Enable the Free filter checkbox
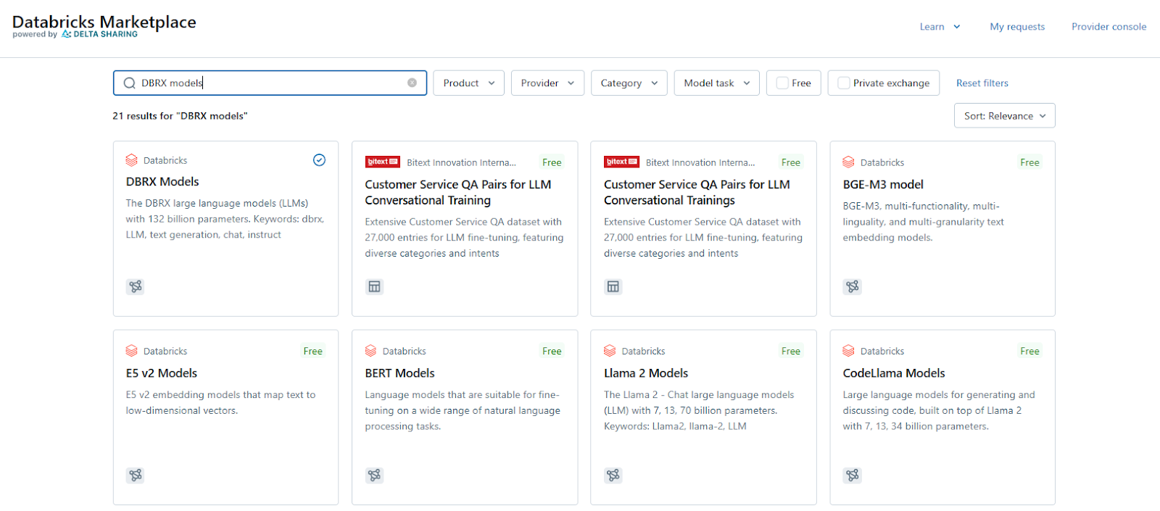Screen dimensions: 1160x511 (x=782, y=83)
